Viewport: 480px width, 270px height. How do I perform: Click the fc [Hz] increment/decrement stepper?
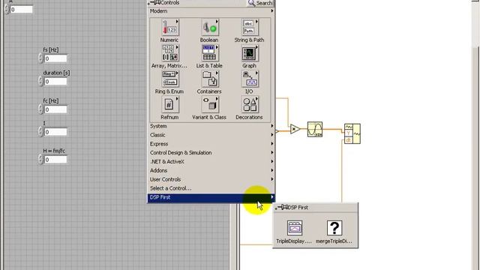[x=40, y=109]
